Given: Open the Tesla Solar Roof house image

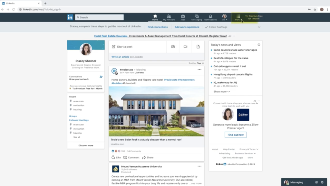Looking at the screenshot, I should (x=156, y=111).
